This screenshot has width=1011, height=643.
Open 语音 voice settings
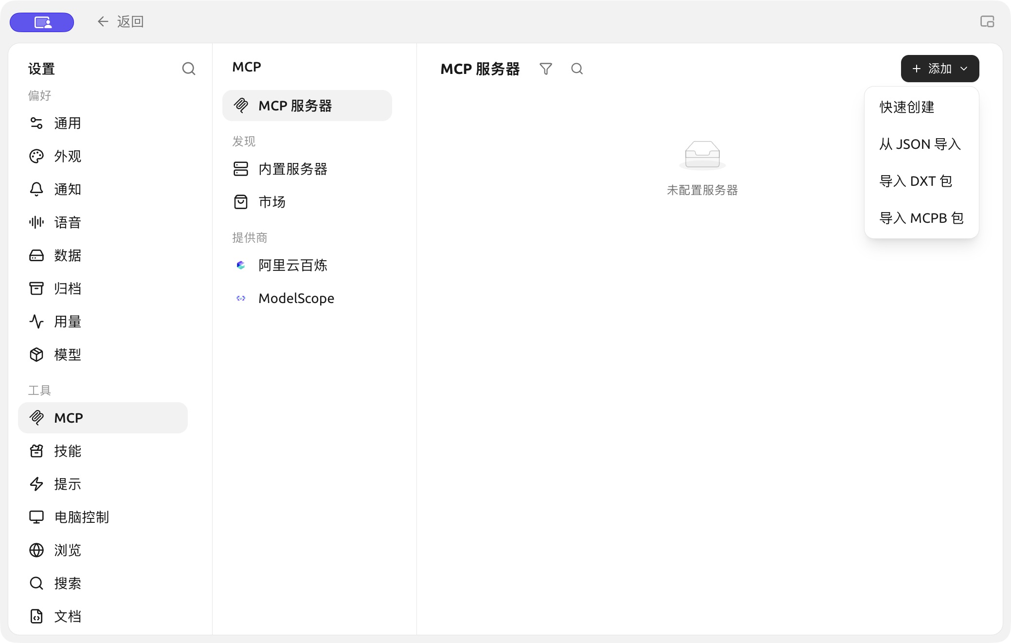(103, 222)
